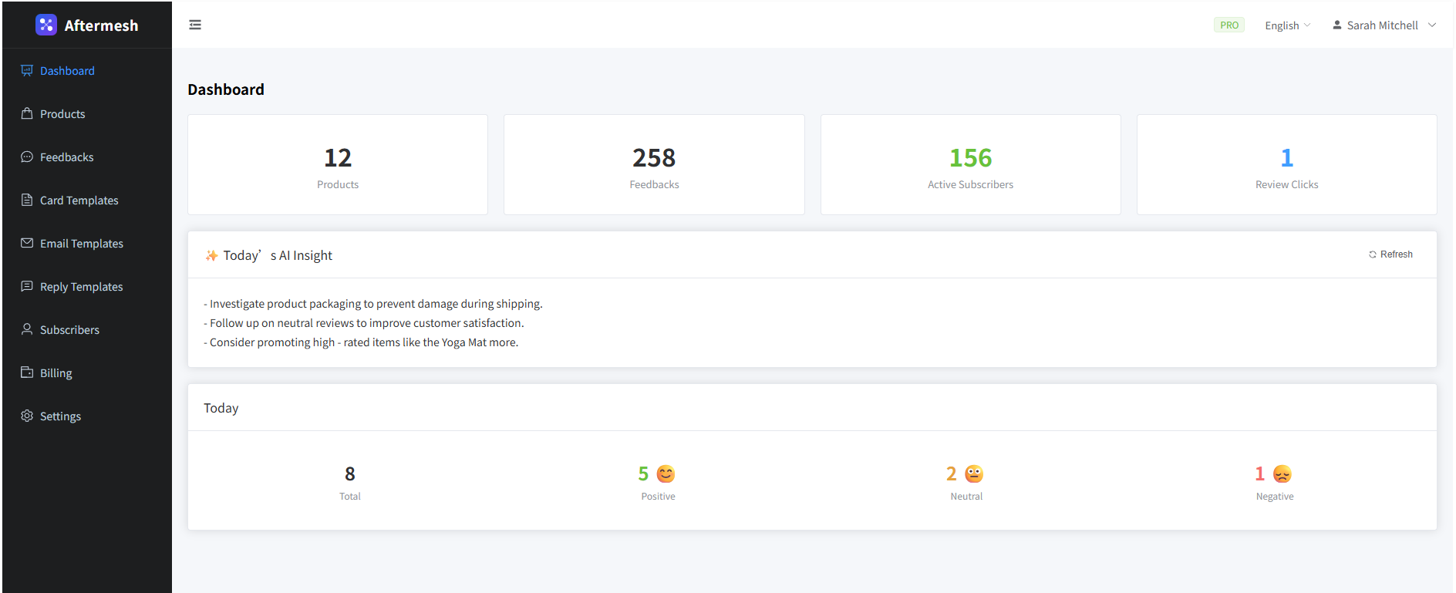1456x593 pixels.
Task: Open the 1 Review Clicks card
Action: click(x=1286, y=164)
